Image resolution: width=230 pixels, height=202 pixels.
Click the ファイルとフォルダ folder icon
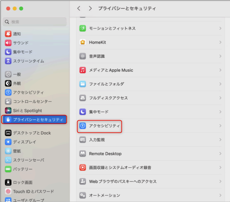click(x=83, y=84)
